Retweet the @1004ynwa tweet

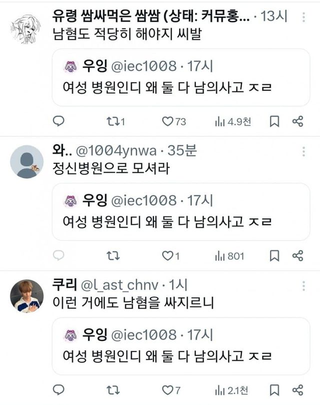(113, 256)
